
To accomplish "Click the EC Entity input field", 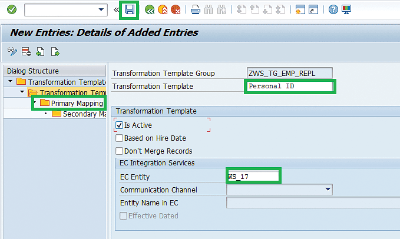I will pos(253,176).
